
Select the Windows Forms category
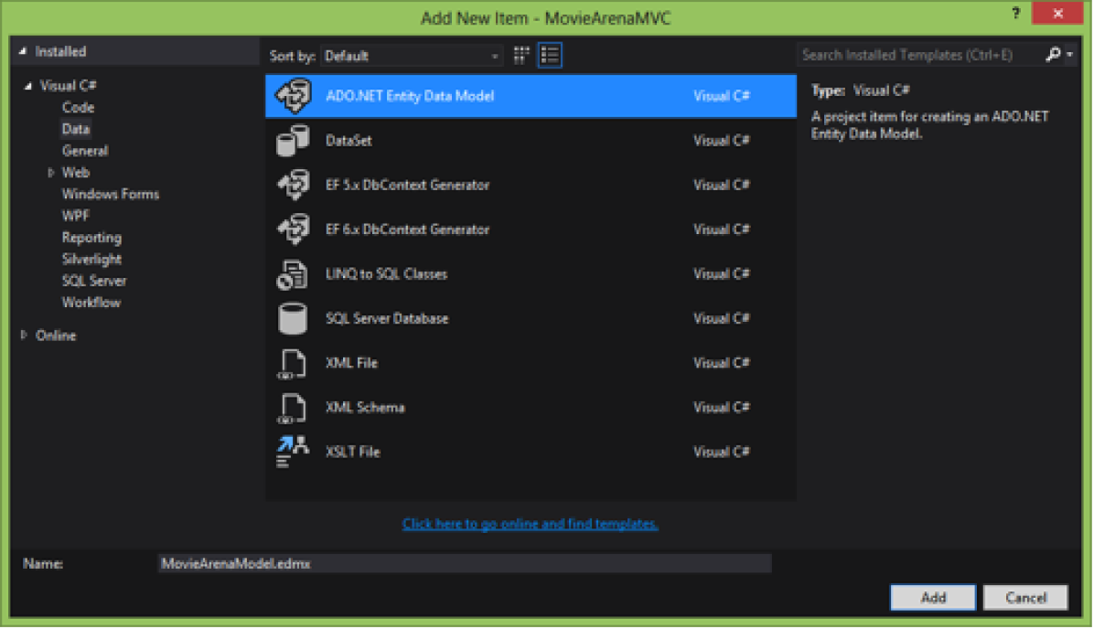(x=111, y=194)
